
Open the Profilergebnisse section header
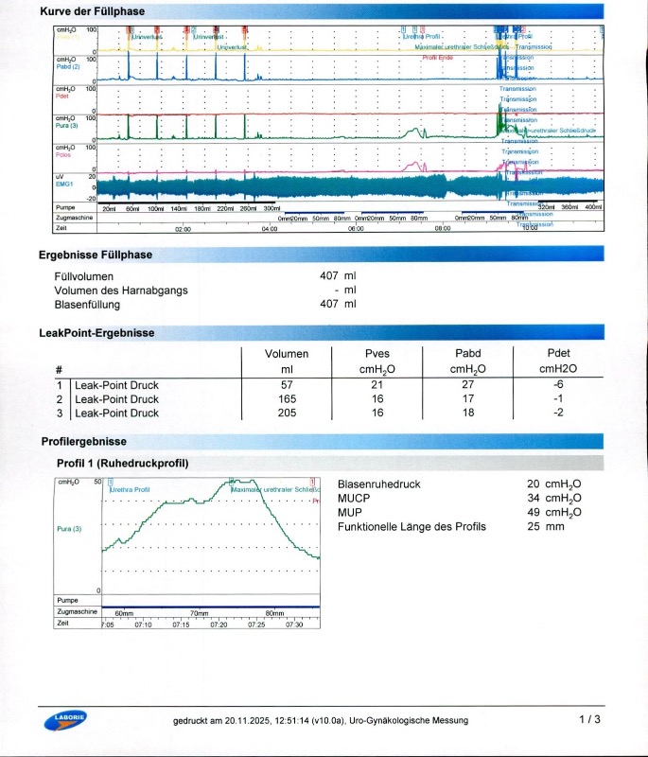(x=83, y=442)
